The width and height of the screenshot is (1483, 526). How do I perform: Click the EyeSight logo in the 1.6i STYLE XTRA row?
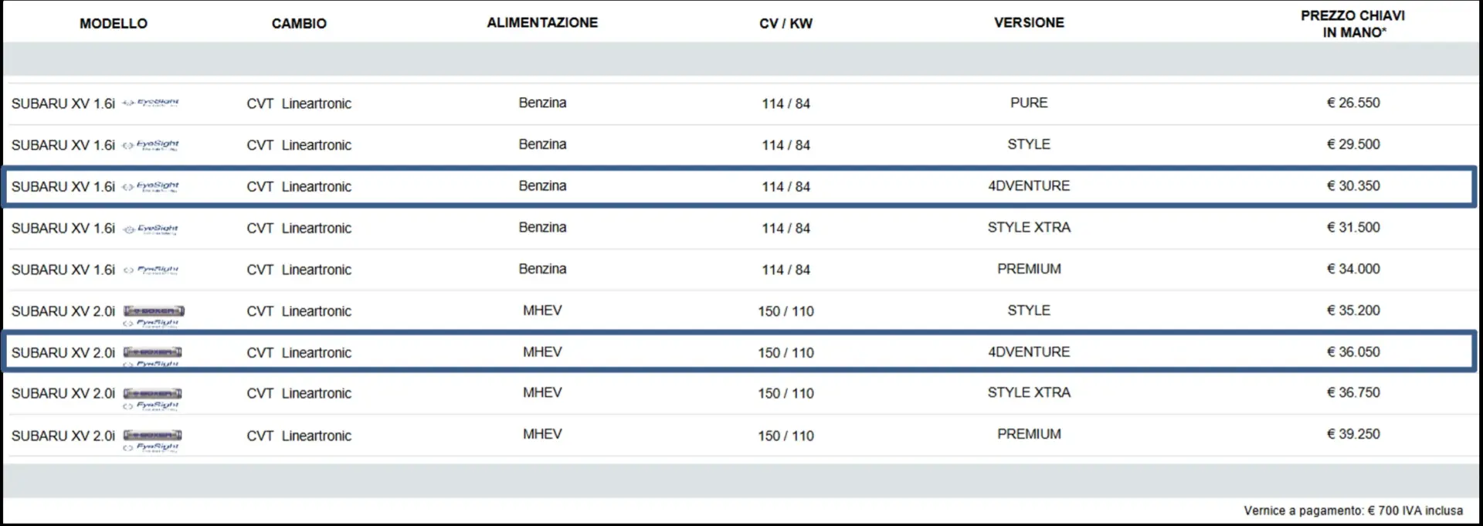[x=151, y=229]
